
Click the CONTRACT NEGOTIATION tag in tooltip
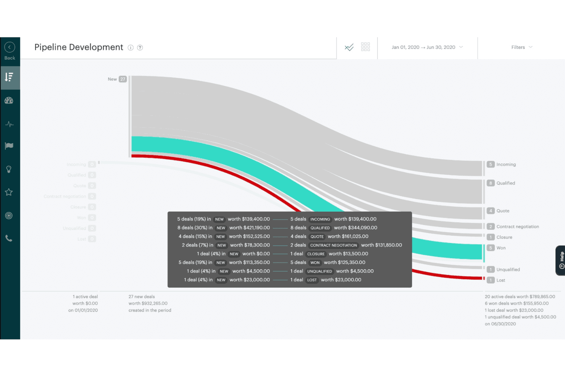[x=333, y=245]
